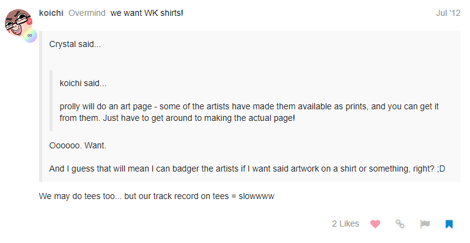Click the 'Oooooo. Want.' quoted line
Screen dimensions: 470x243
coord(78,145)
